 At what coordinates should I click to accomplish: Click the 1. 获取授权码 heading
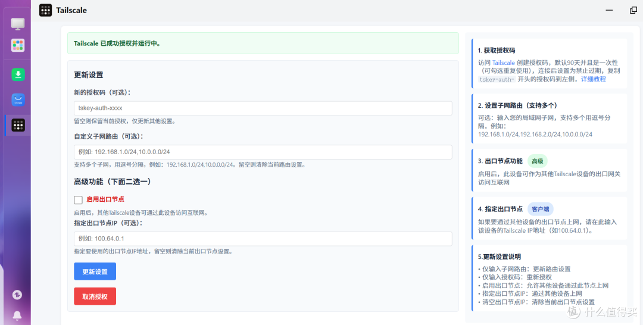click(x=496, y=51)
